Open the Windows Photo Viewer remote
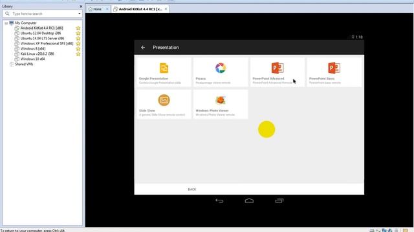This screenshot has height=232, width=414. click(221, 104)
